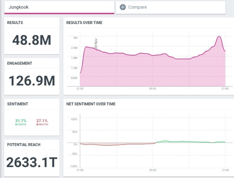Click the 3M peak of the results chart
This screenshot has width=234, height=178.
(x=219, y=36)
